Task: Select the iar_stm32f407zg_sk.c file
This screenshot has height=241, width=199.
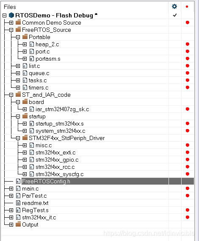Action: coord(62,109)
